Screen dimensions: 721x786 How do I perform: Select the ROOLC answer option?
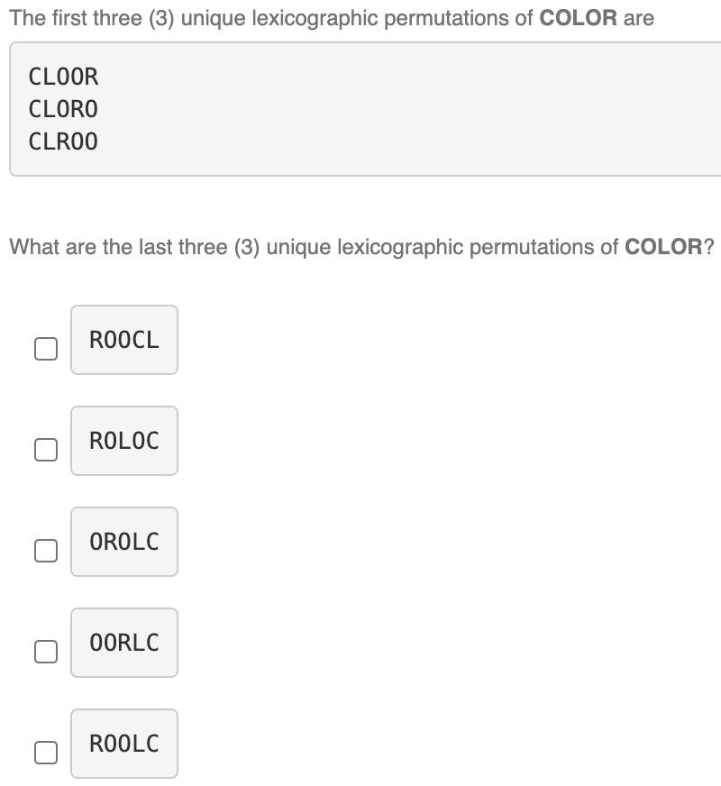click(123, 744)
